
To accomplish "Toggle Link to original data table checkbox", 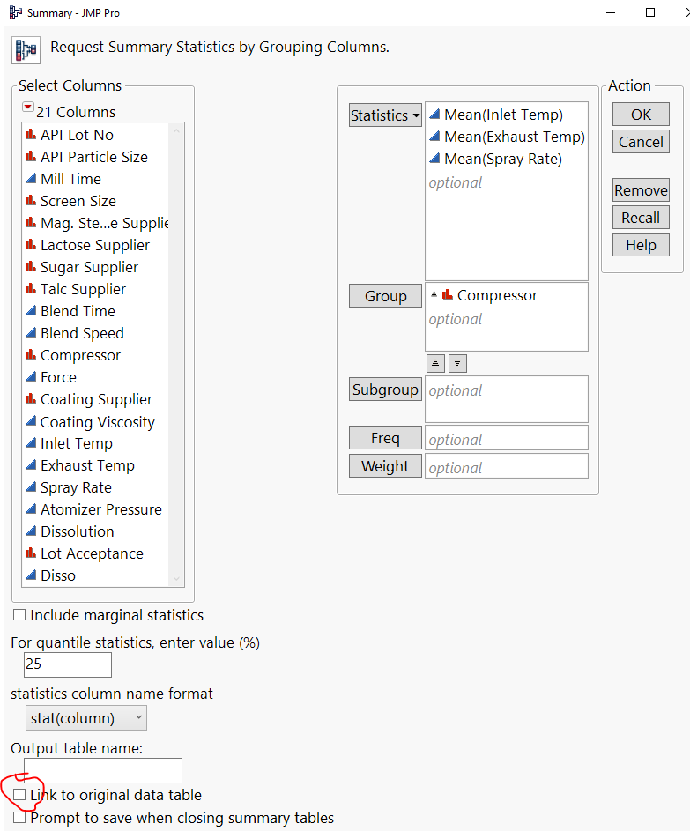I will click(19, 795).
